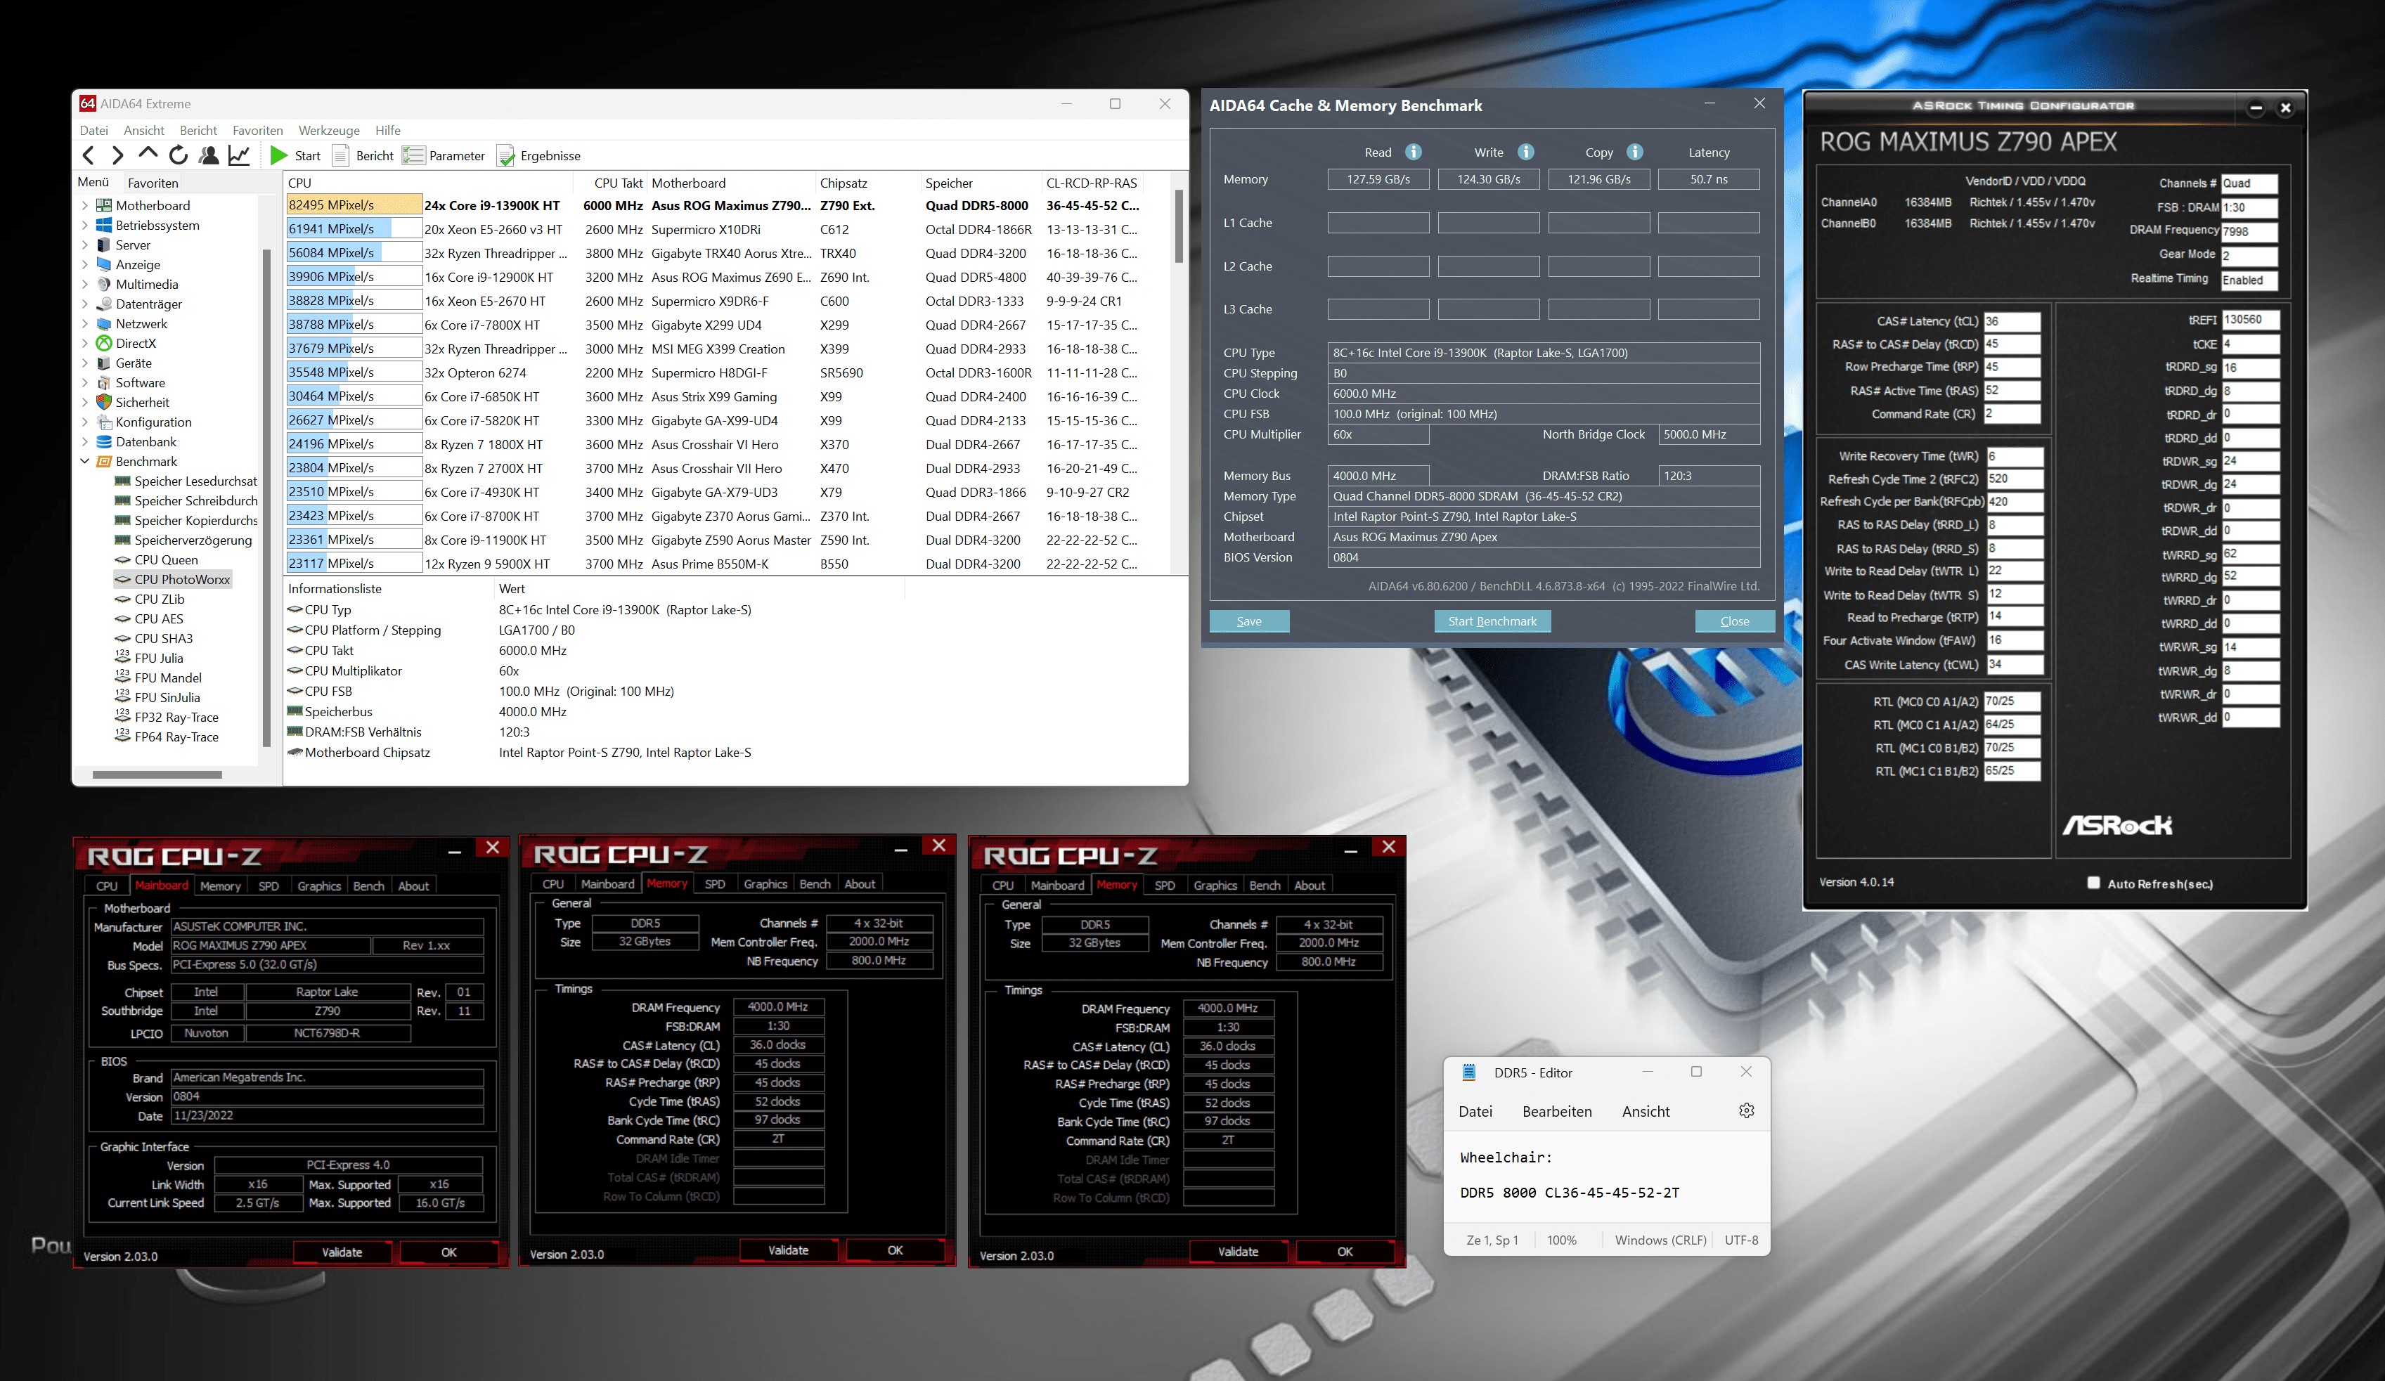Click the green Start play icon

tap(278, 155)
